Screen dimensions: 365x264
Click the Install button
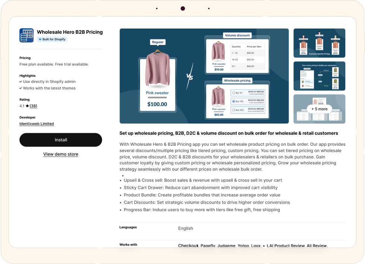(61, 140)
